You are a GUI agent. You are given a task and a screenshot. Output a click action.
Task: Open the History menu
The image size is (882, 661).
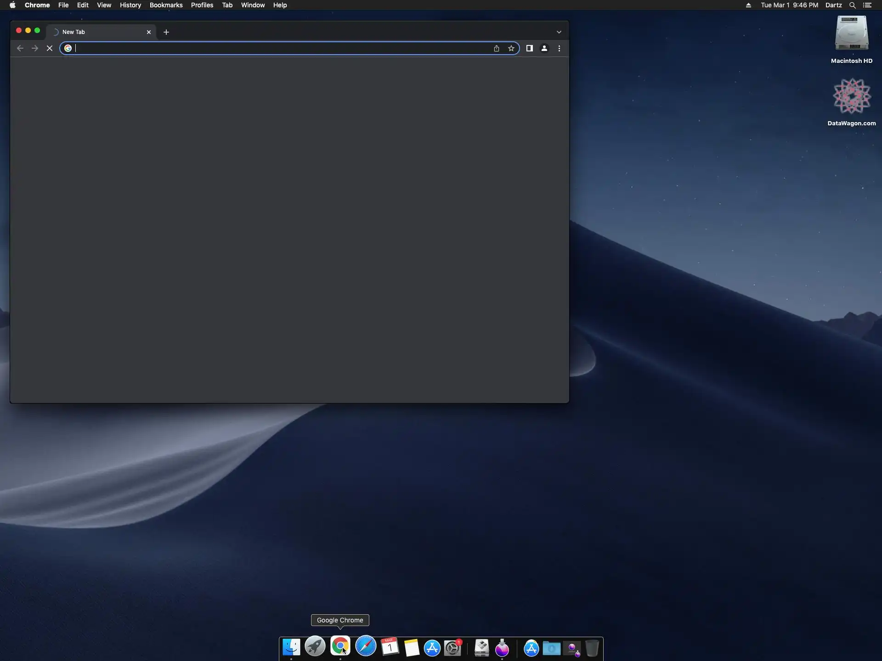click(x=130, y=5)
